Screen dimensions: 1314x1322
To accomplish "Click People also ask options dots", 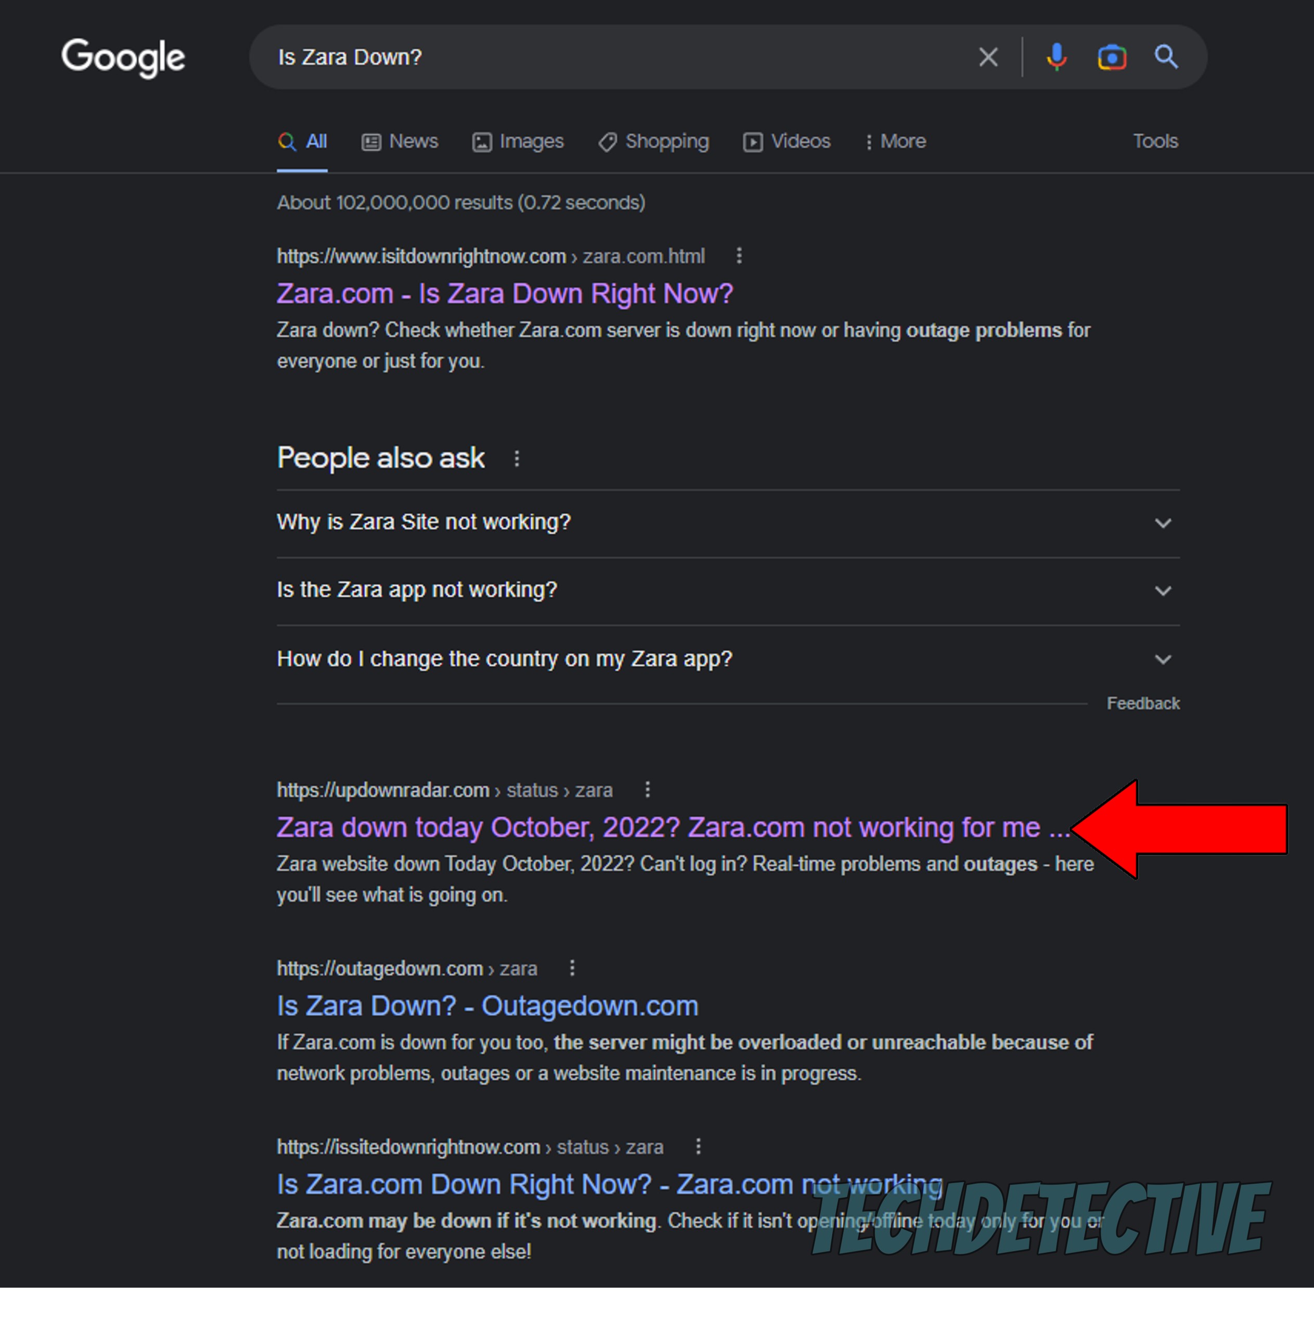I will tap(517, 458).
